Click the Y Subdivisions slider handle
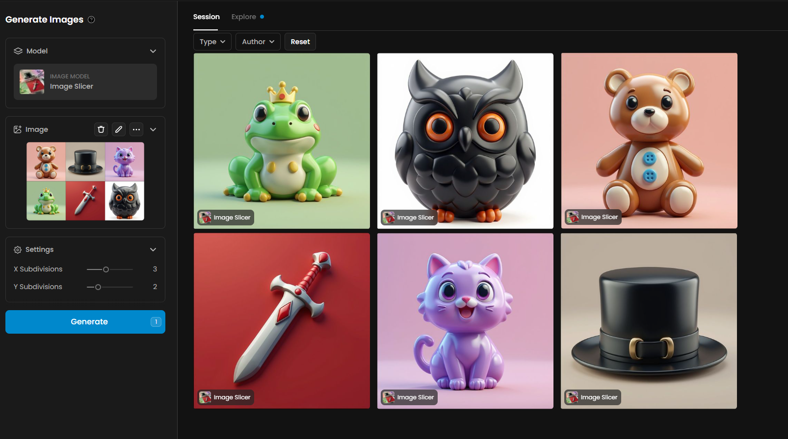The width and height of the screenshot is (788, 439). click(98, 287)
